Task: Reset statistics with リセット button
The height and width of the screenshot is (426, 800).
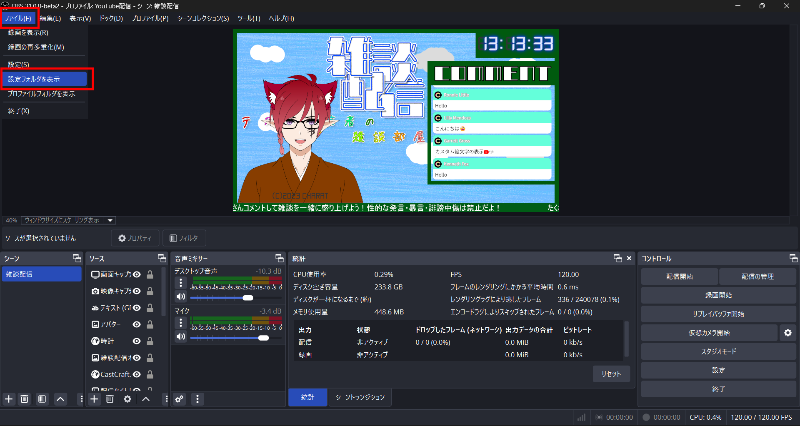Action: [611, 374]
